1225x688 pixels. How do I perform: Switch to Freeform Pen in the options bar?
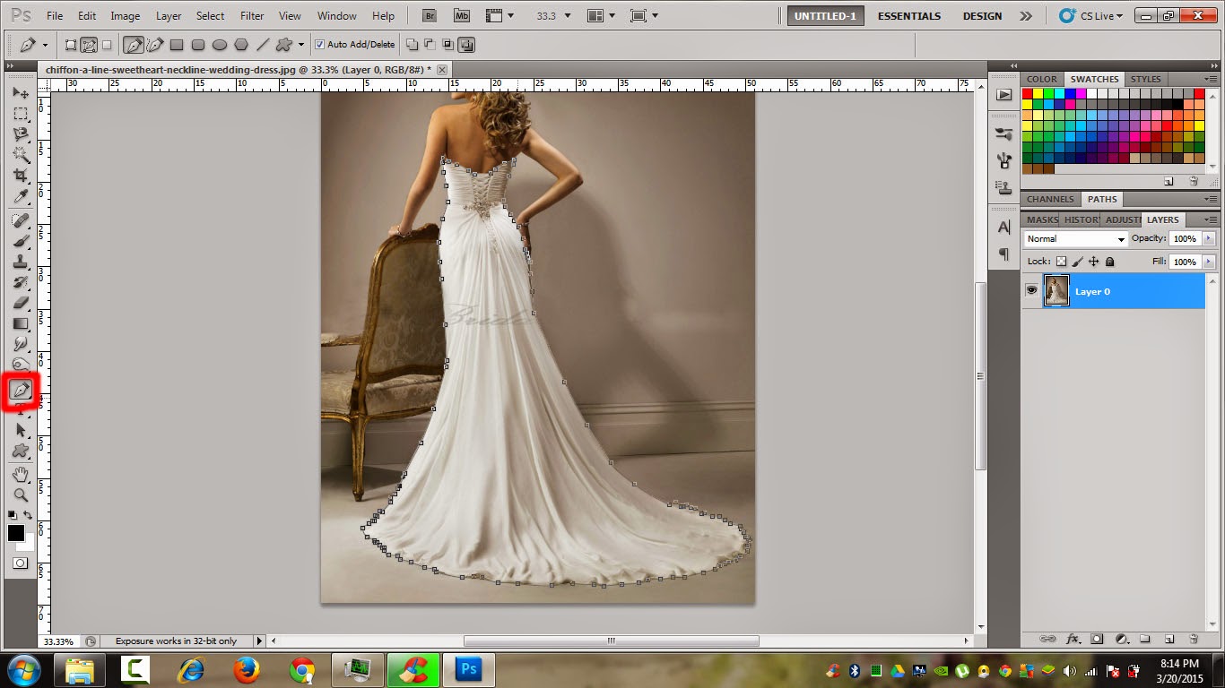point(155,44)
